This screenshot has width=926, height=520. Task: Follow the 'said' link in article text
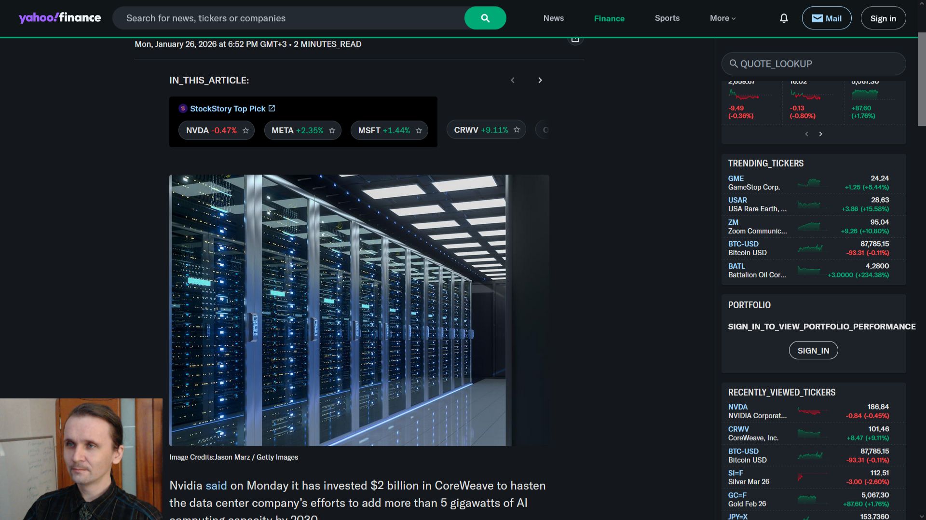[x=216, y=485]
